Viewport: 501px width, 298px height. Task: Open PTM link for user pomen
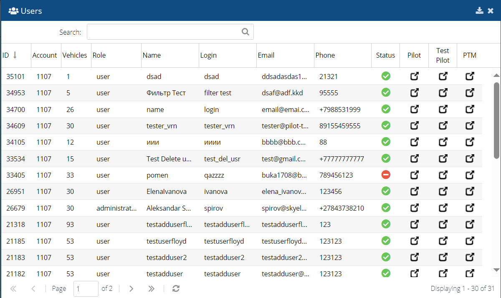pyautogui.click(x=470, y=175)
